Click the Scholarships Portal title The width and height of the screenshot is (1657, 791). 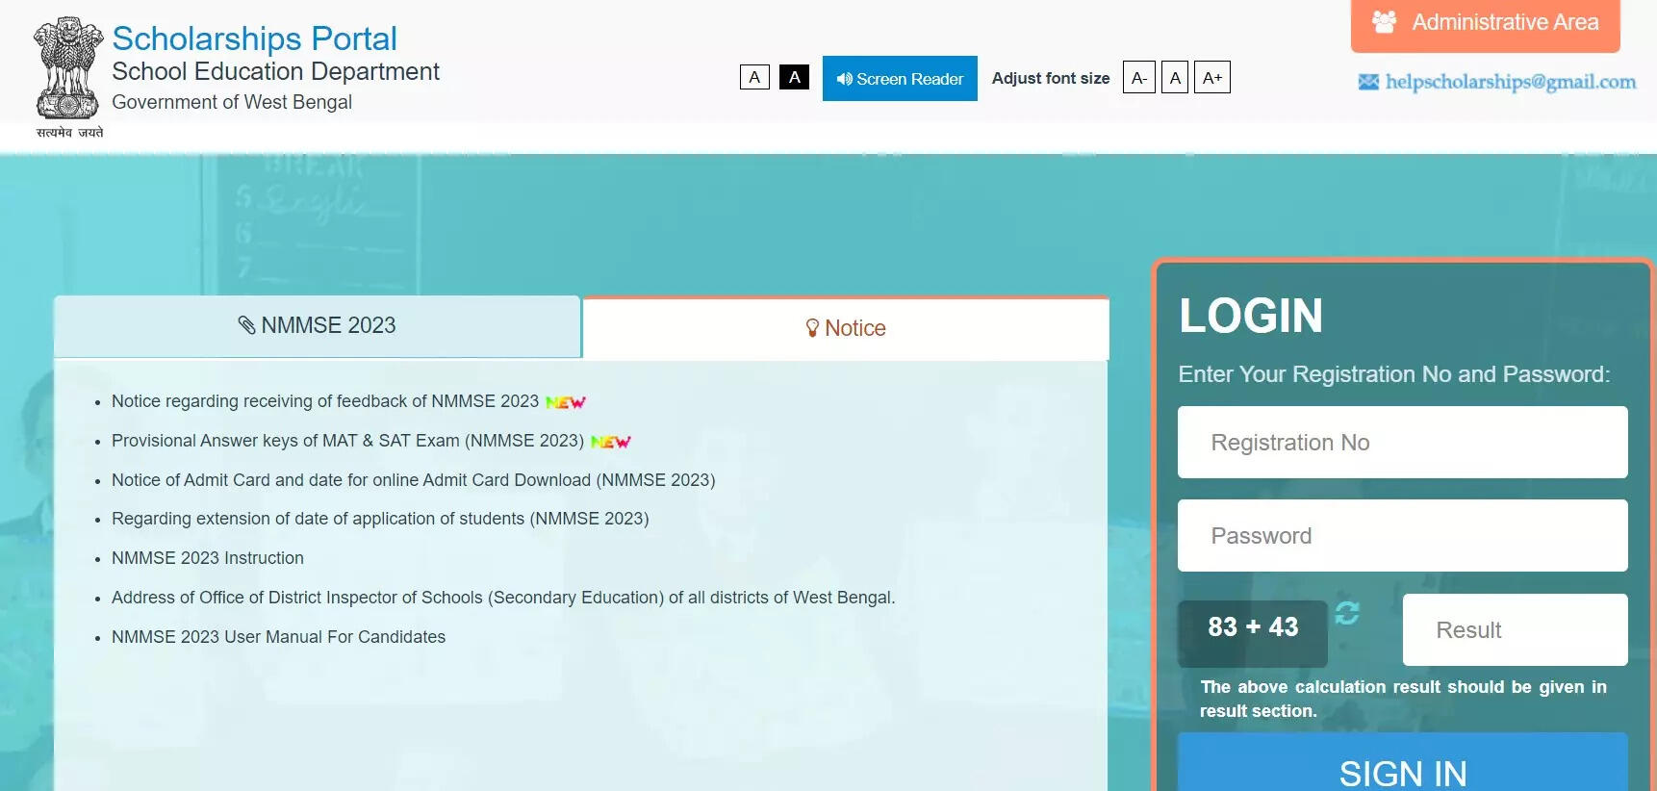[255, 38]
